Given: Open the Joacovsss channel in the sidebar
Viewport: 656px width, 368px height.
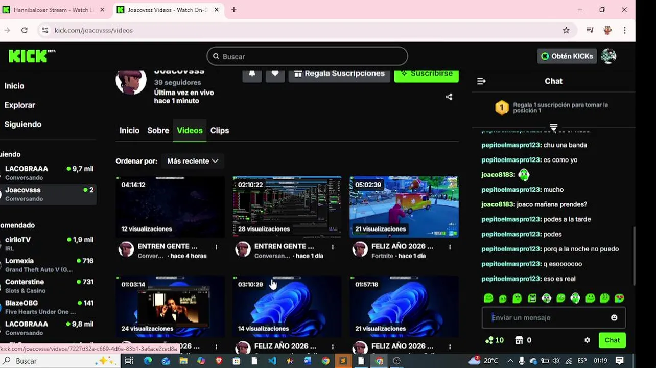Looking at the screenshot, I should coord(48,194).
